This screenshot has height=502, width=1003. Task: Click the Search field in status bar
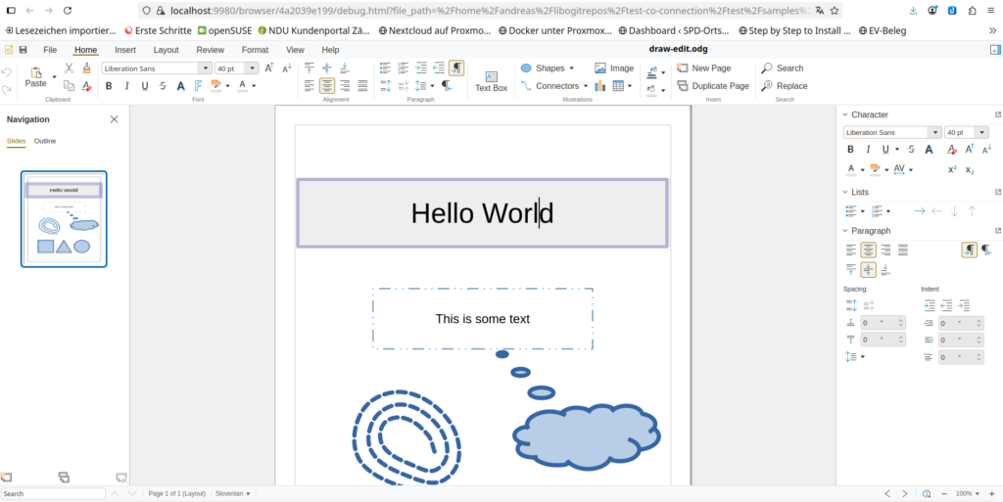point(53,494)
